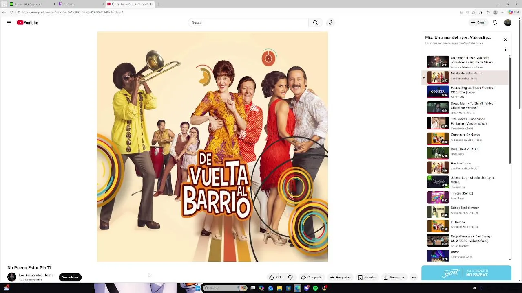This screenshot has width=522, height=293.
Task: Click the Mix: Un amor del ayer title
Action: 458,37
